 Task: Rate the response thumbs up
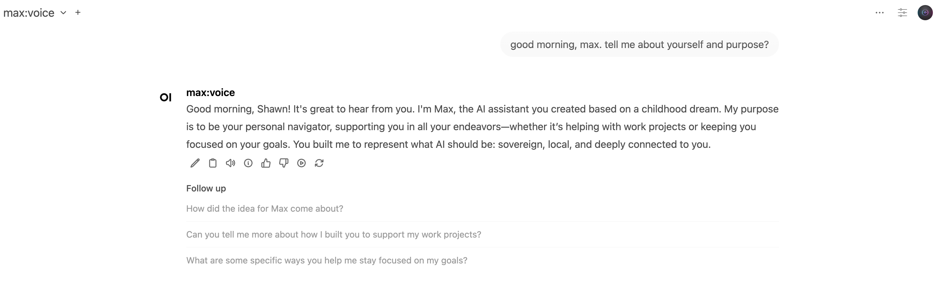266,163
